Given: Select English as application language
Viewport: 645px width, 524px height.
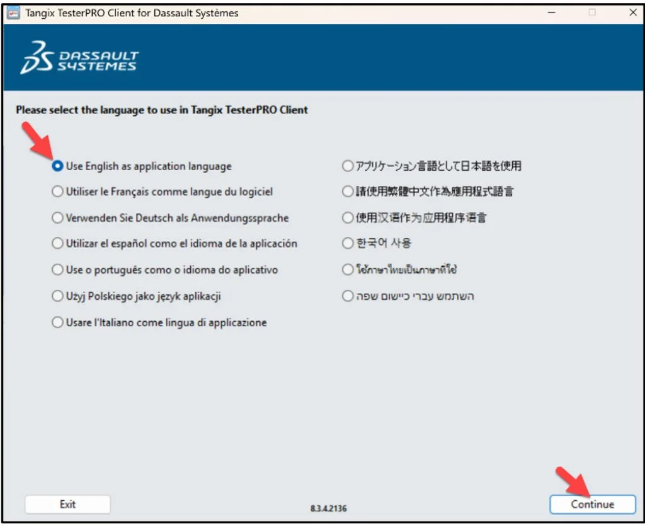Looking at the screenshot, I should [57, 166].
